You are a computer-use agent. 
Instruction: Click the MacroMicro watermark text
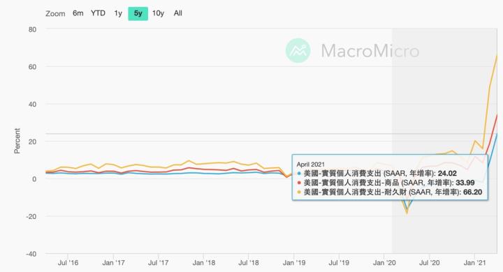370,51
